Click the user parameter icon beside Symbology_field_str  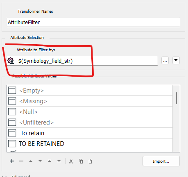11,61
